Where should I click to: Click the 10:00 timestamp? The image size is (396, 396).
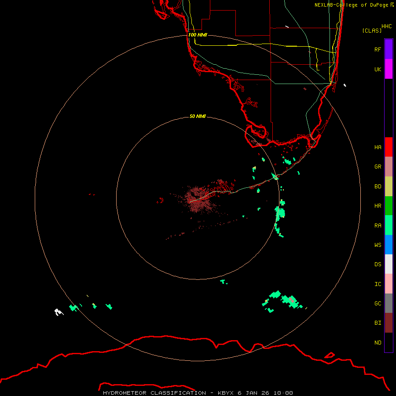[x=283, y=393]
